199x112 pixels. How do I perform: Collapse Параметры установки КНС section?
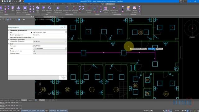pyautogui.click(x=9, y=30)
